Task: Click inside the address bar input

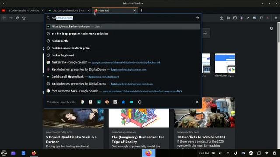Action: click(123, 18)
